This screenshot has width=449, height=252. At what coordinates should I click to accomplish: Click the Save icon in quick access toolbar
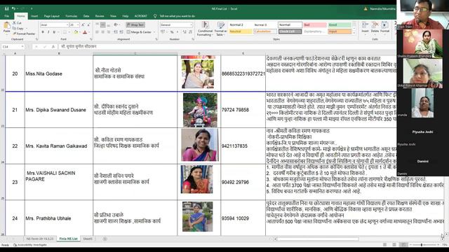click(6, 9)
